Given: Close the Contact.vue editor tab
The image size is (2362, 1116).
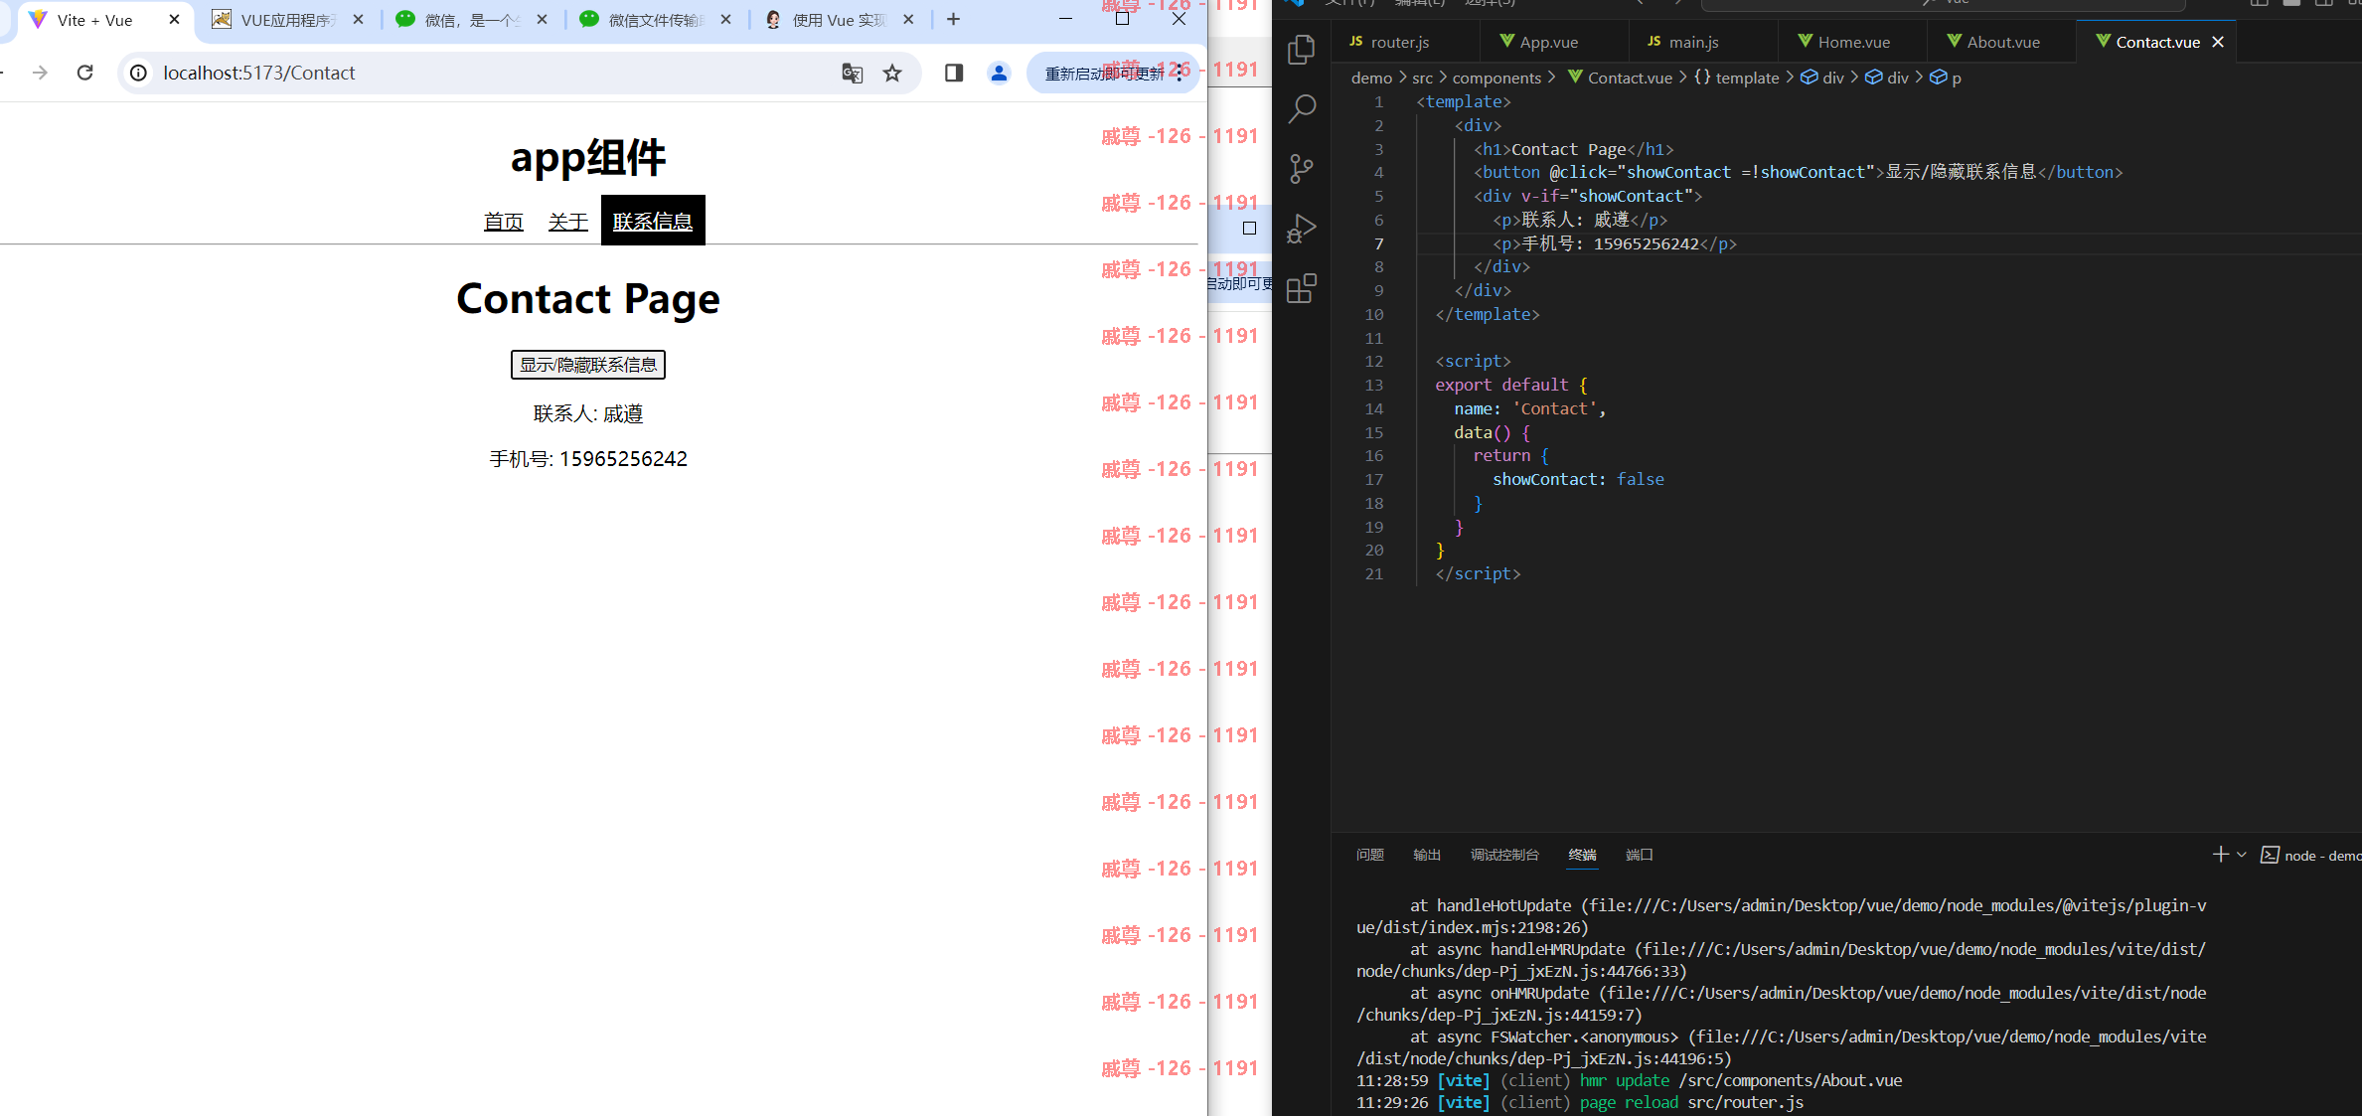Looking at the screenshot, I should (2218, 42).
